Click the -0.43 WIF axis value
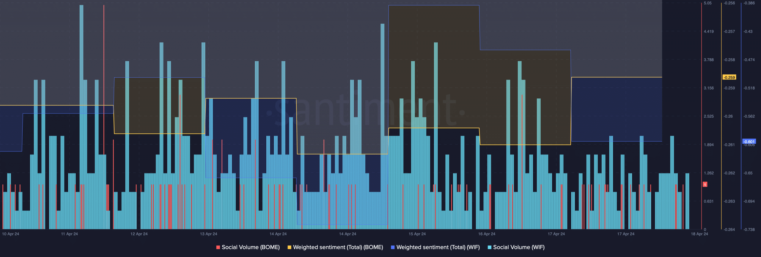 pyautogui.click(x=748, y=31)
